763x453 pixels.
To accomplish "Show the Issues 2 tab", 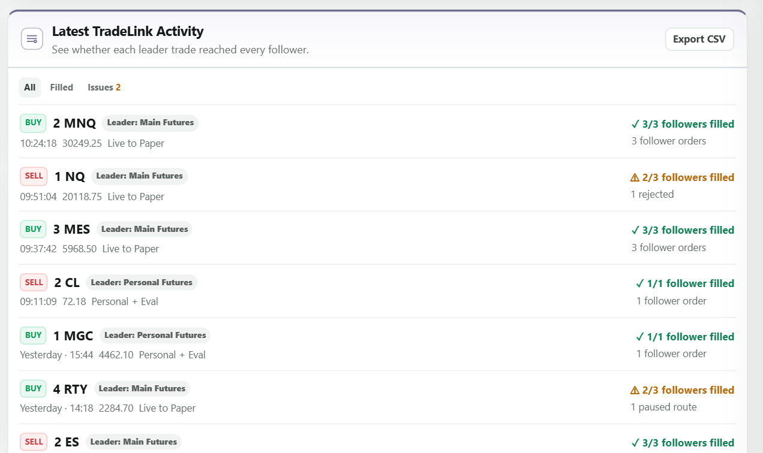I will pyautogui.click(x=104, y=87).
